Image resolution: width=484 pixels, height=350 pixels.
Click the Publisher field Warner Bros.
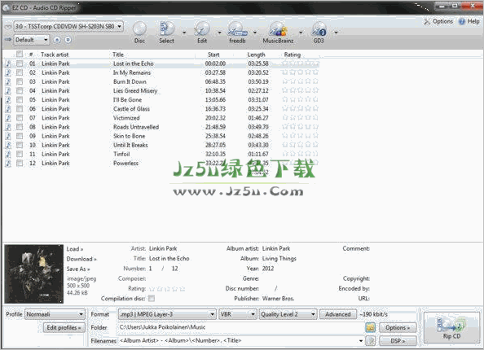pyautogui.click(x=278, y=299)
